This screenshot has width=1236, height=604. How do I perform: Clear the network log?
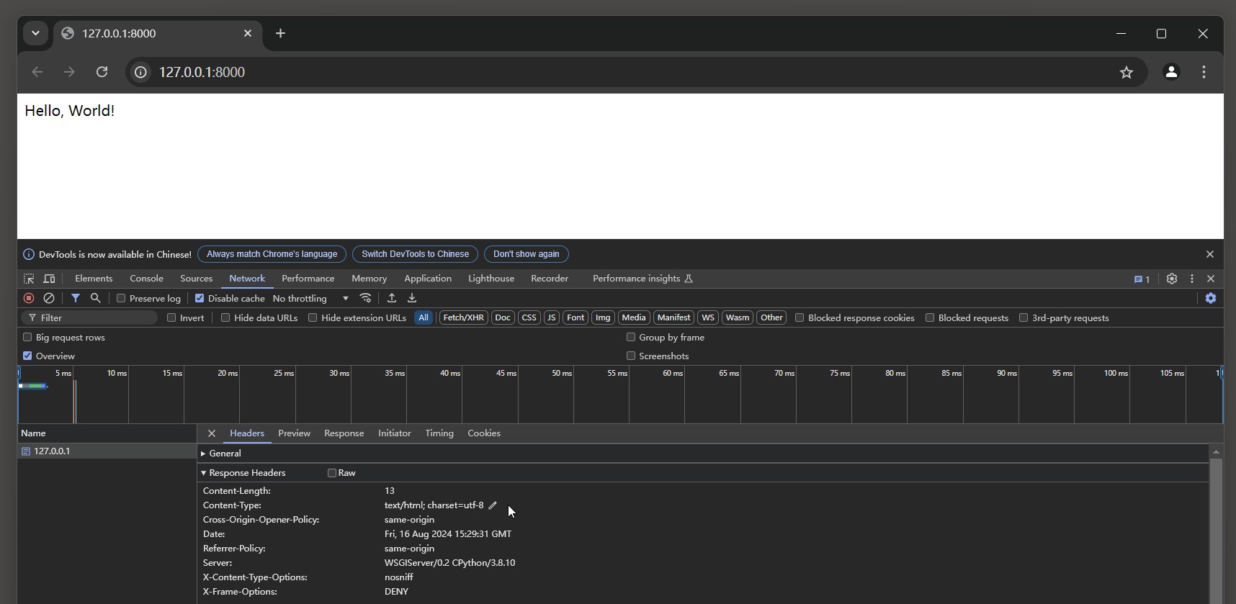coord(49,298)
